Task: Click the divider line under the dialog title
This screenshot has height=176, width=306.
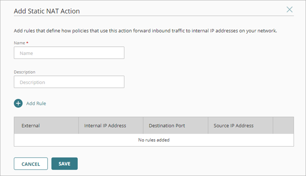Action: click(172, 17)
